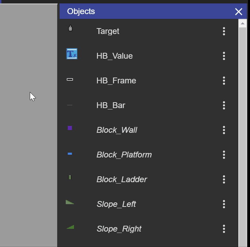This screenshot has width=250, height=247.
Task: Open the three-dot menu for Block_Wall
Action: (x=224, y=130)
